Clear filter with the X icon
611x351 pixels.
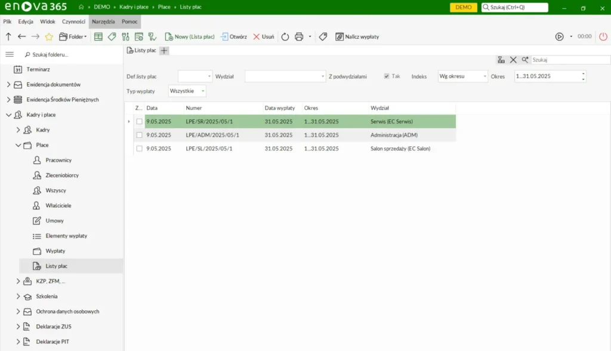(513, 60)
